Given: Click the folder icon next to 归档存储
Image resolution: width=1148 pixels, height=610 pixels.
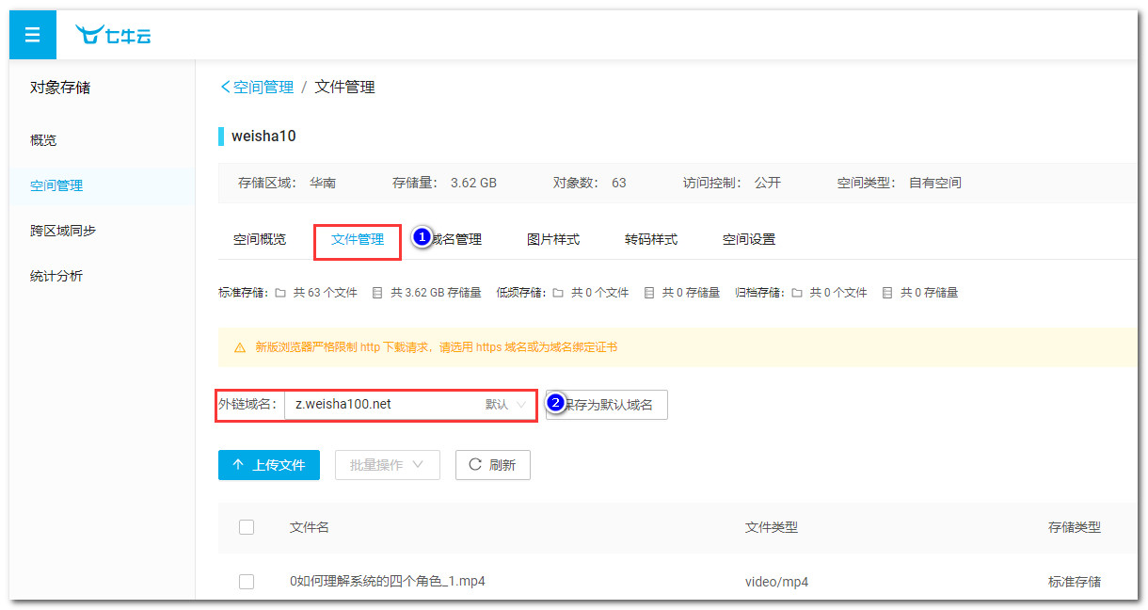Looking at the screenshot, I should [797, 293].
